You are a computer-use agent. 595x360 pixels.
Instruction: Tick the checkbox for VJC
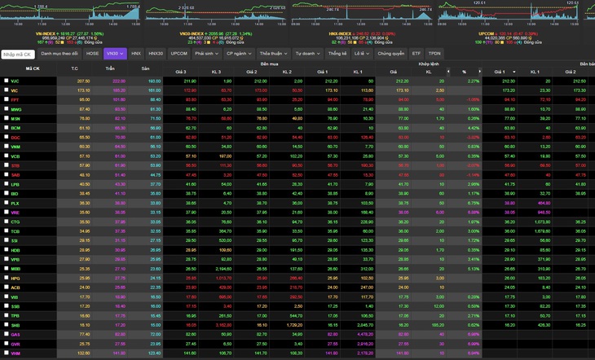tap(6, 81)
